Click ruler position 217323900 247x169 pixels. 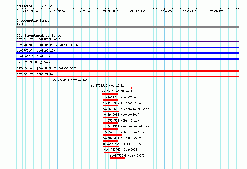click(137, 11)
